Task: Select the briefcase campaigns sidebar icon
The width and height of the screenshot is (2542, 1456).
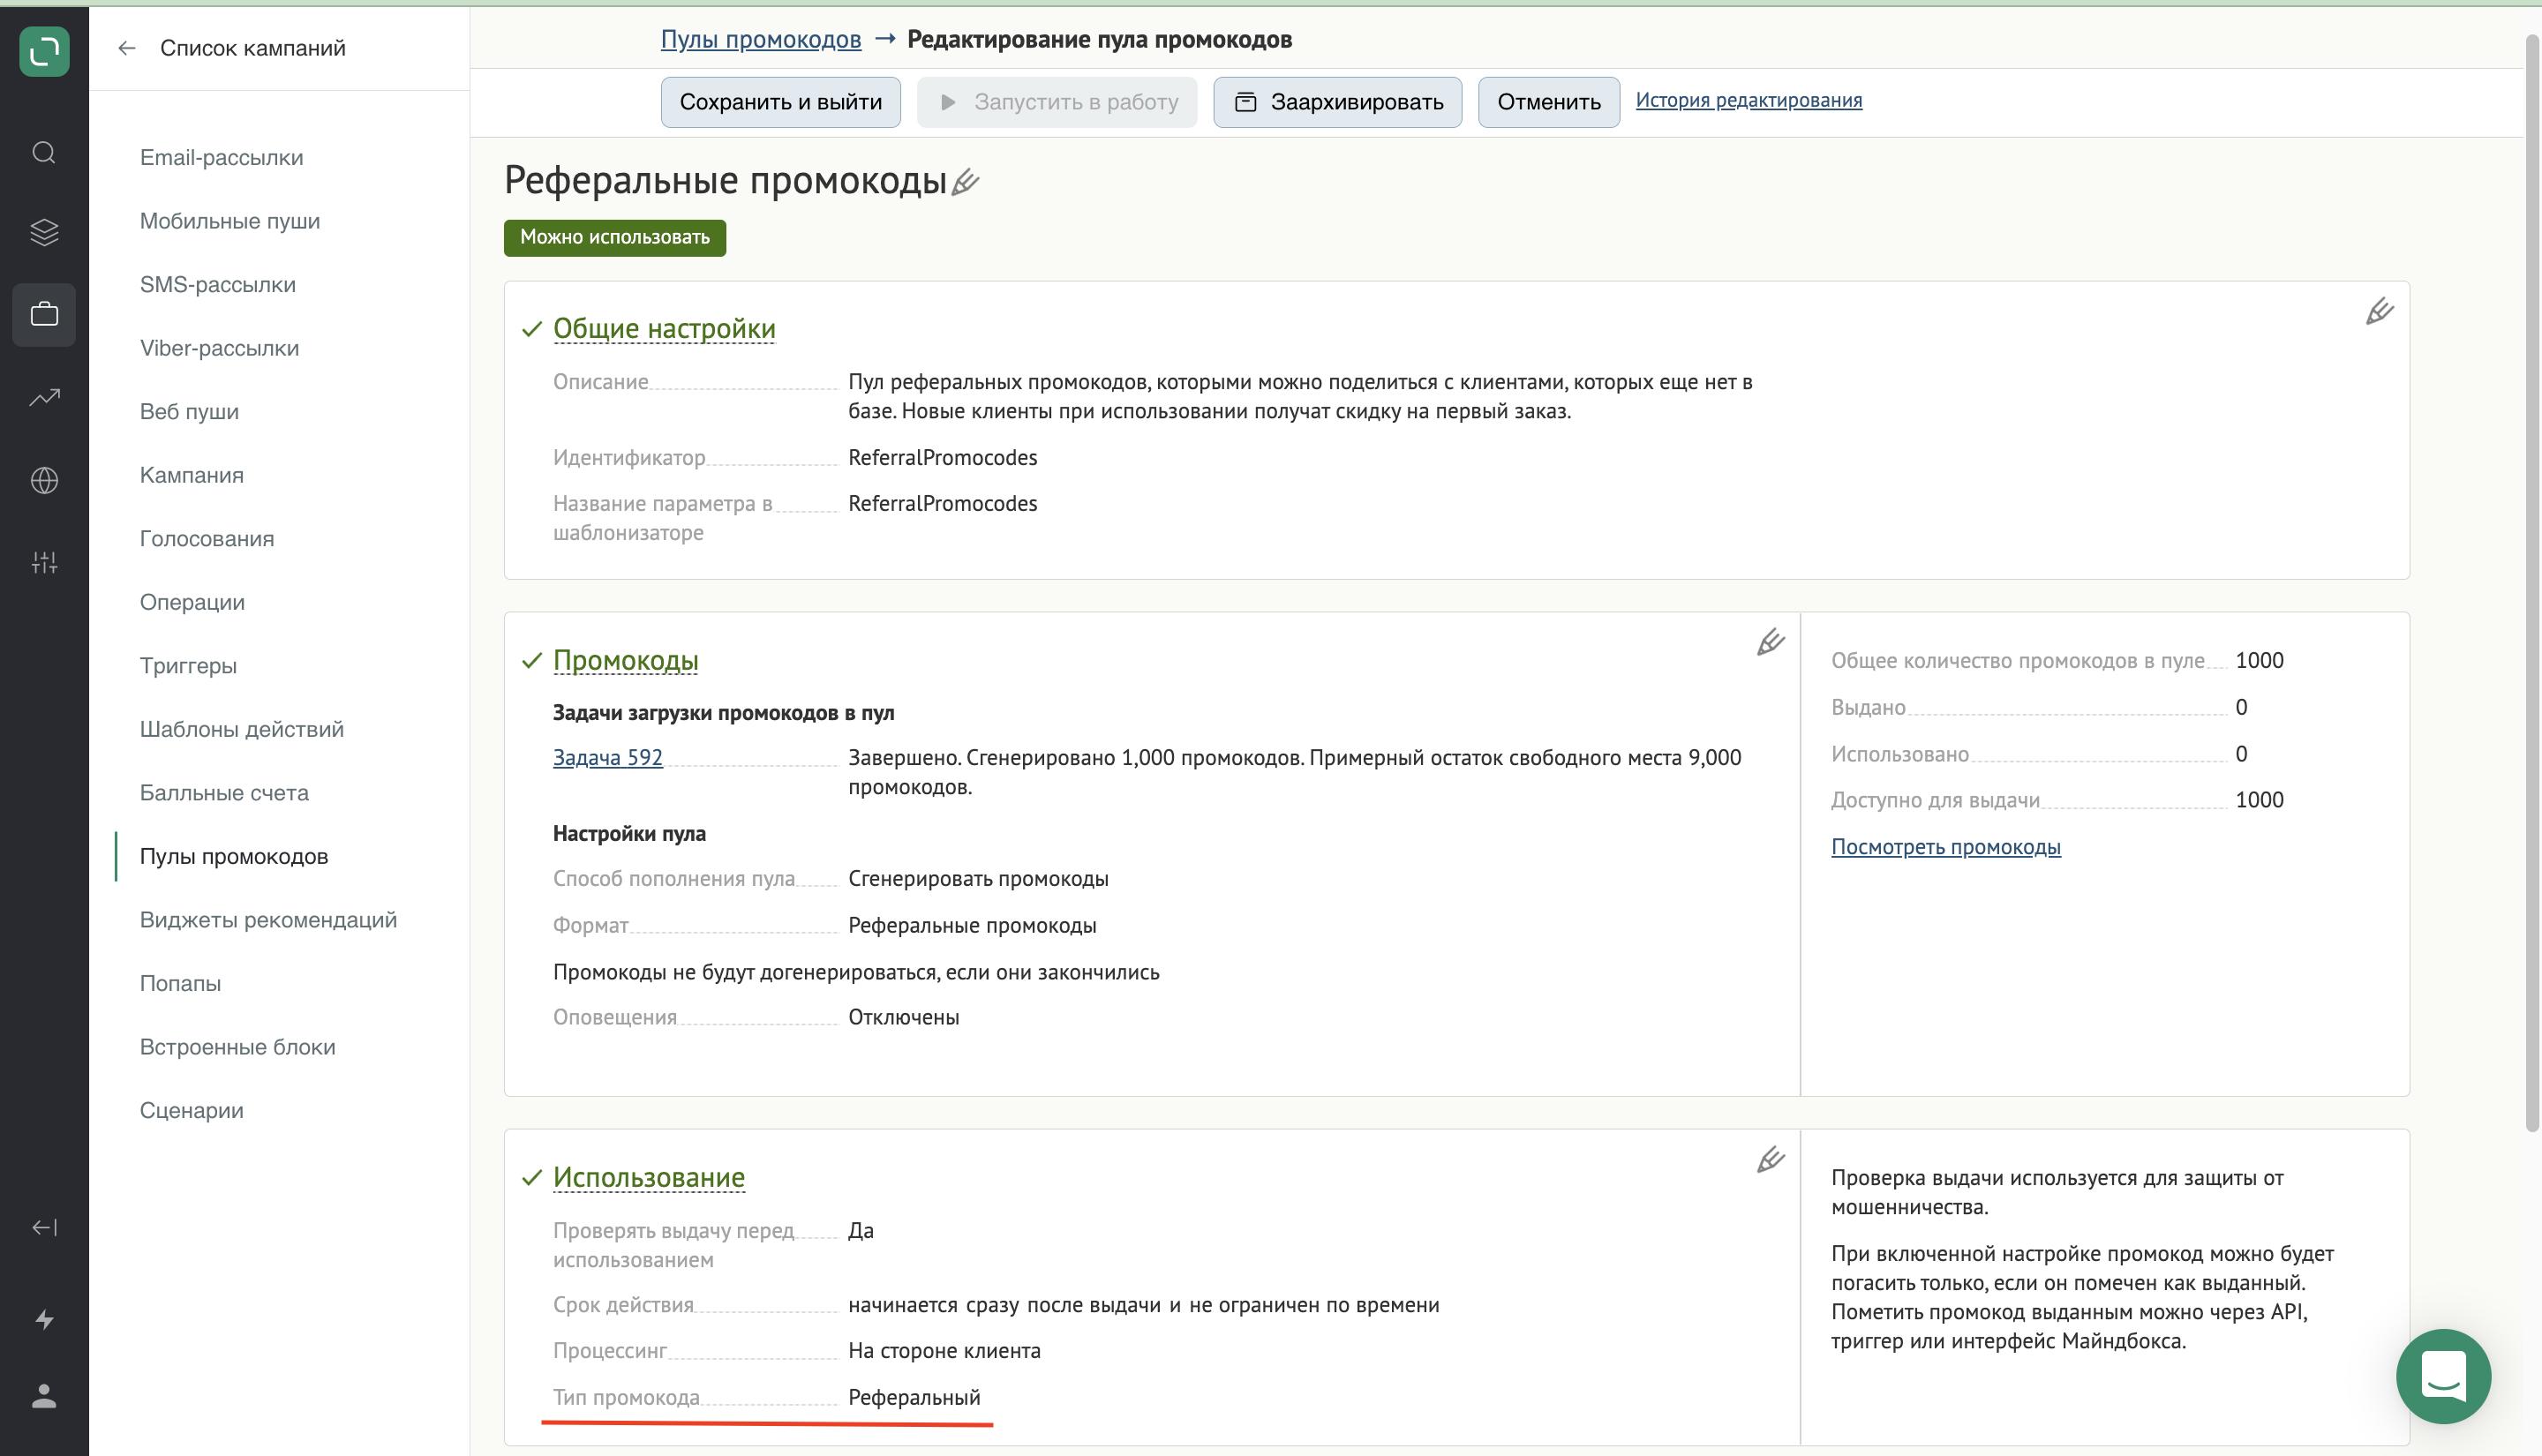Action: pos(44,314)
